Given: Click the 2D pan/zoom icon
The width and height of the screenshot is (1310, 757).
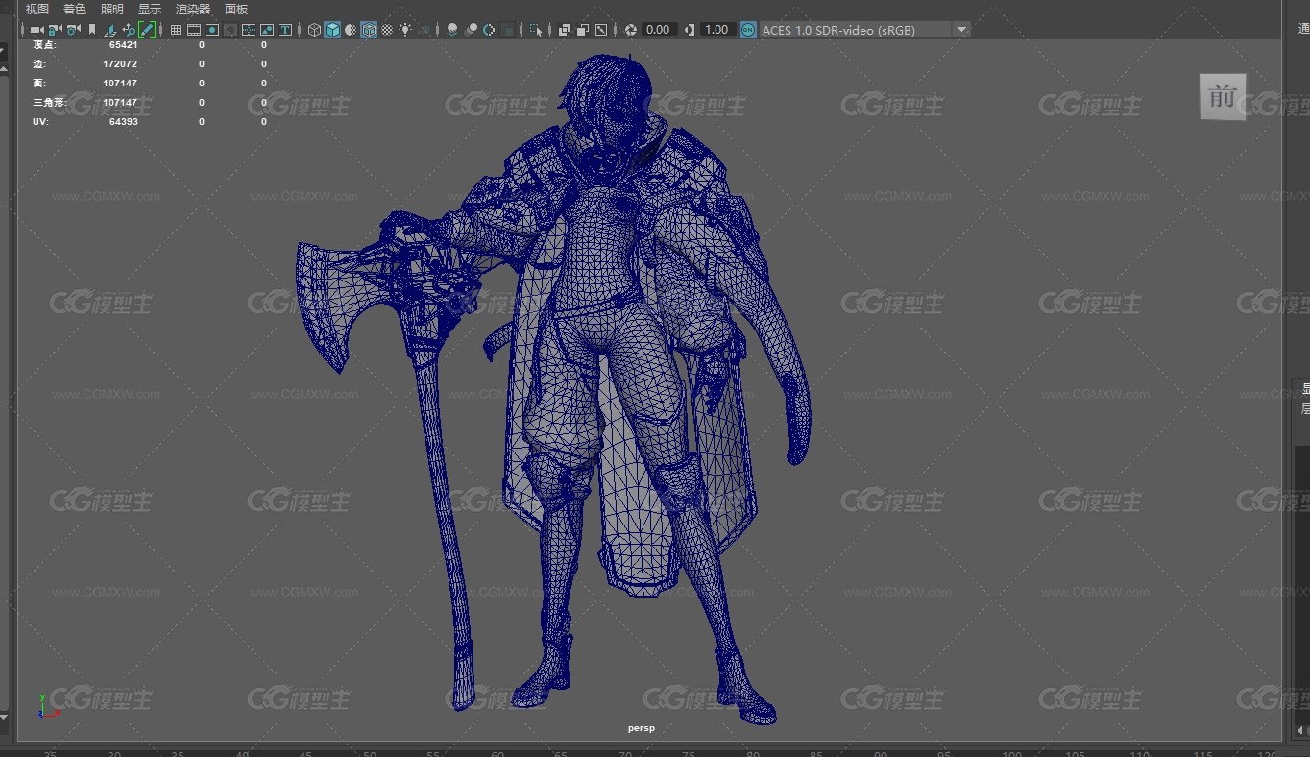Looking at the screenshot, I should [x=129, y=30].
